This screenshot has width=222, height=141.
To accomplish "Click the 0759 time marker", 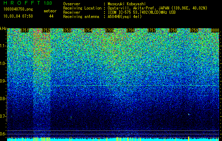I will click(194, 30).
